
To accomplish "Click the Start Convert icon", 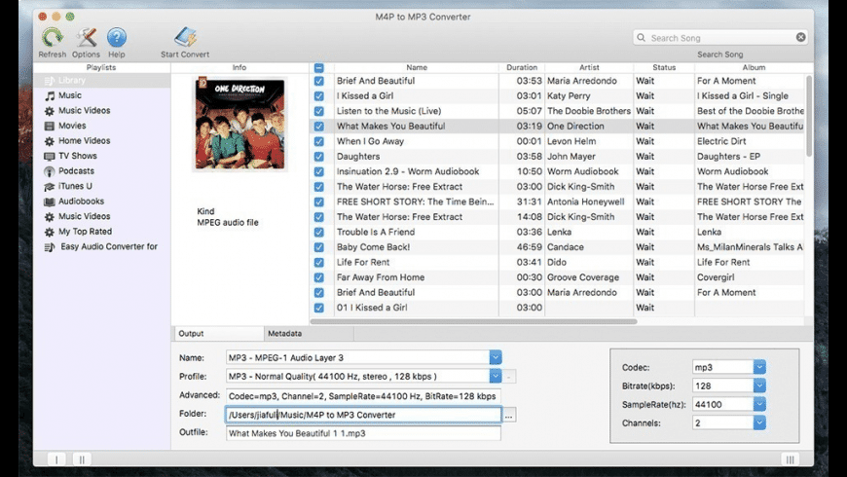I will [185, 37].
